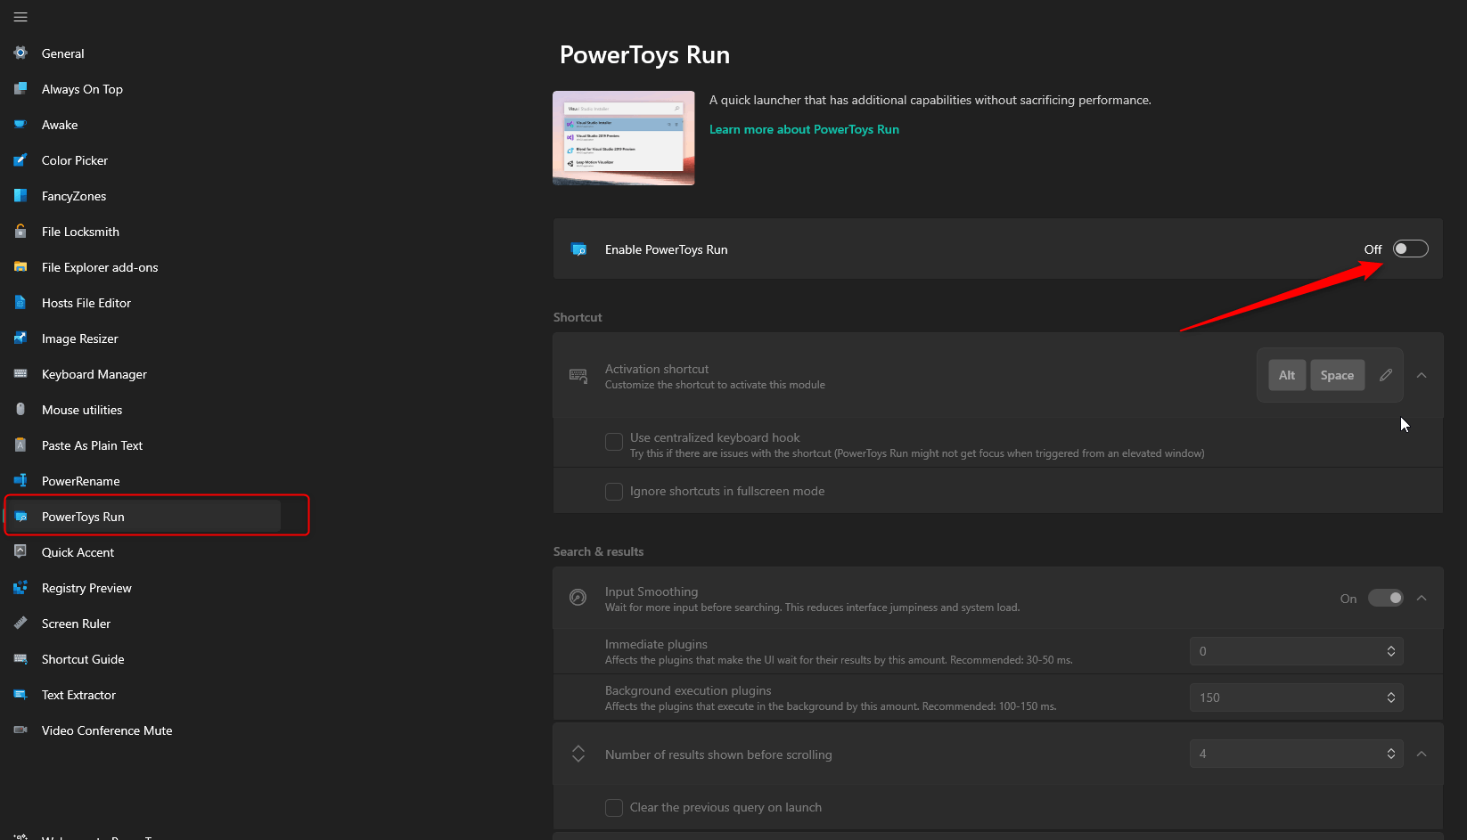Click the Space key shortcut button
The image size is (1467, 840).
click(x=1337, y=375)
